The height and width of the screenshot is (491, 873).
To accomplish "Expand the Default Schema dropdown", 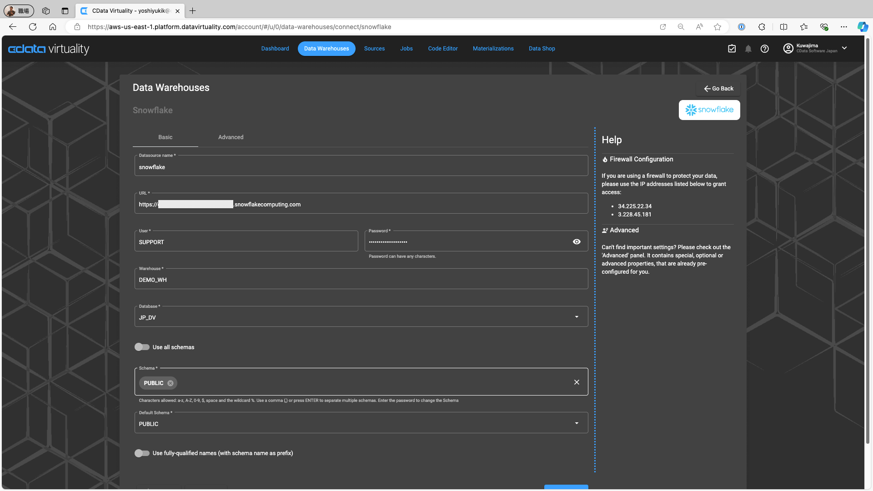I will click(x=577, y=423).
